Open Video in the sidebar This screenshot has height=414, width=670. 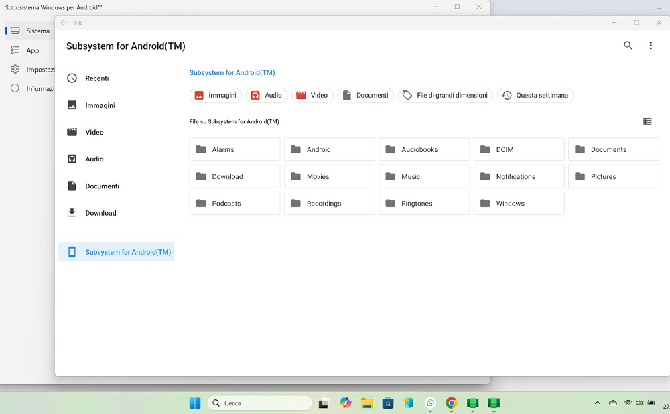[x=116, y=132]
